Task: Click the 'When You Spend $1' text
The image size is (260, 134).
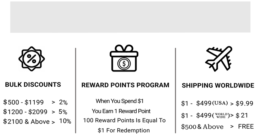Action: click(120, 101)
